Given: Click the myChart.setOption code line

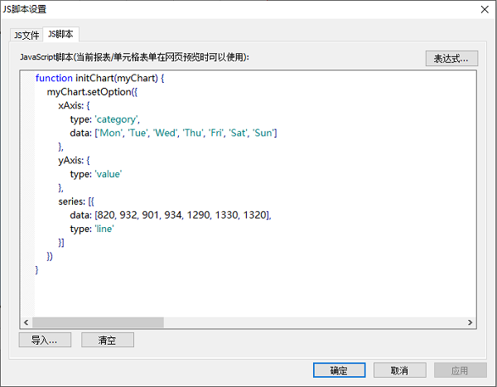Looking at the screenshot, I should point(92,92).
